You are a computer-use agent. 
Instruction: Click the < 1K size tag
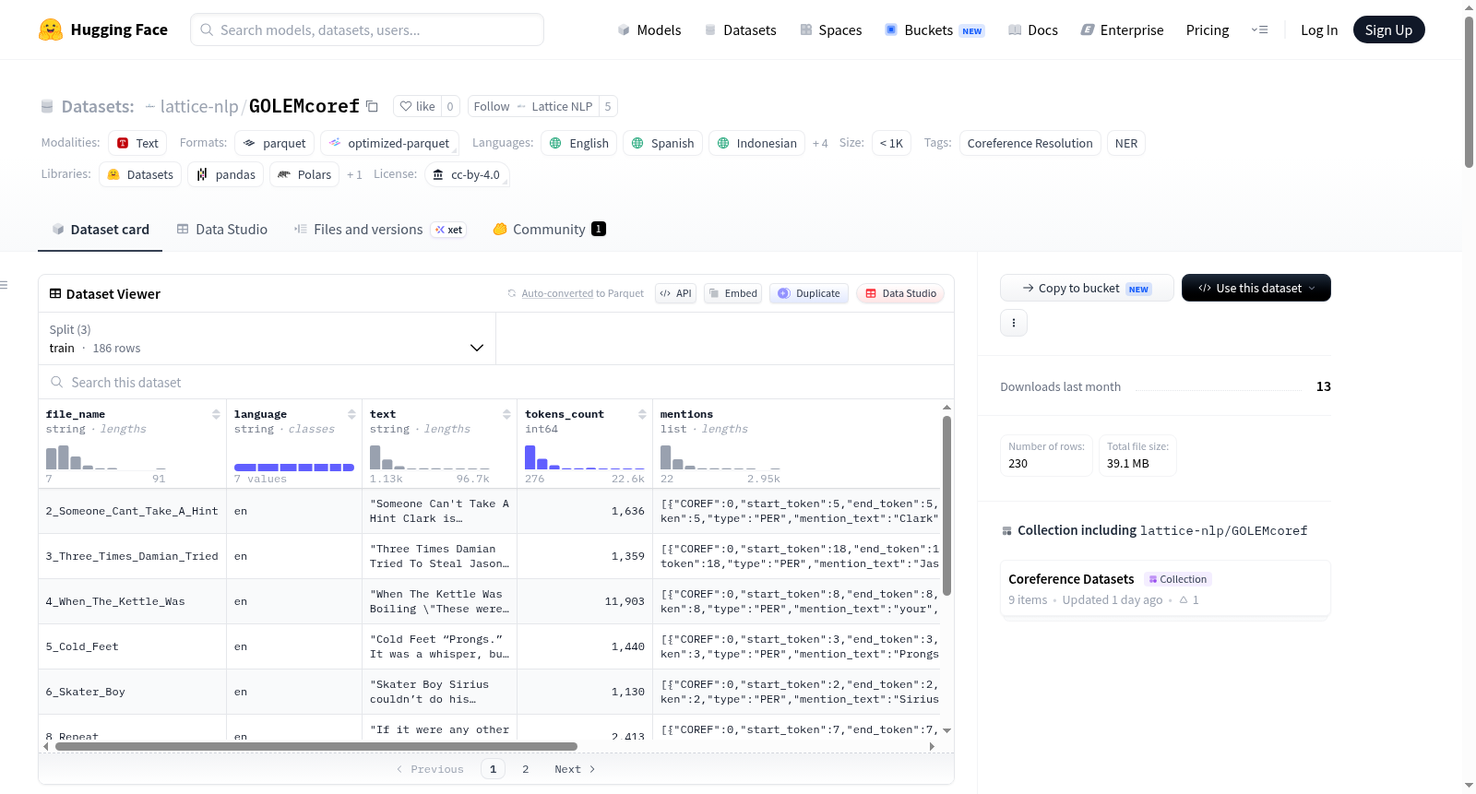[892, 143]
